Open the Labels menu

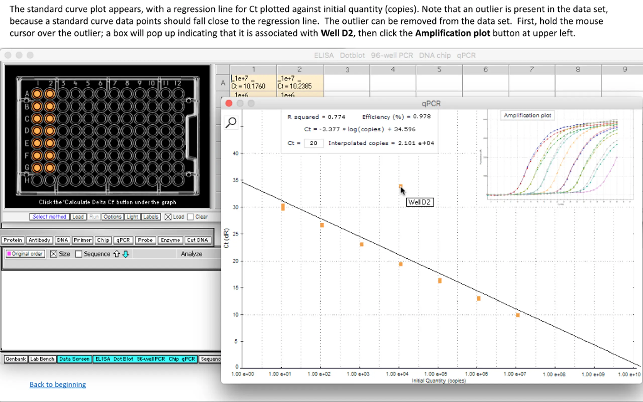pyautogui.click(x=151, y=217)
